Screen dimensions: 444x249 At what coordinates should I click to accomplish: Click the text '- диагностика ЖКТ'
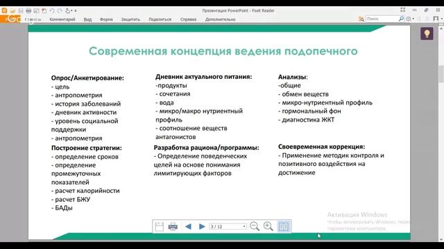coord(306,120)
